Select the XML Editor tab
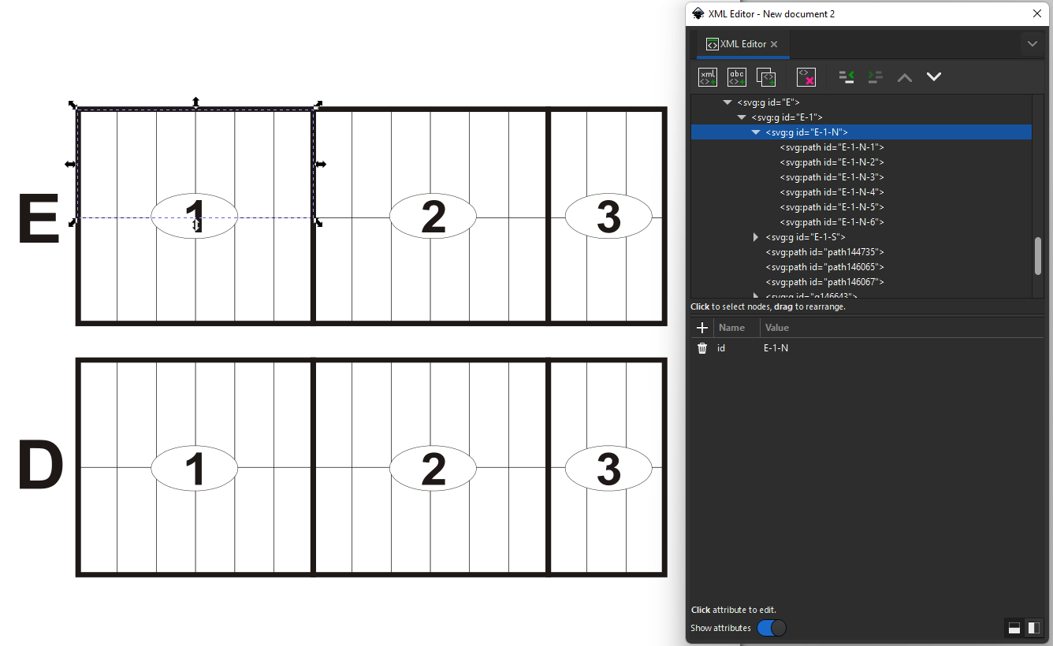 click(739, 44)
